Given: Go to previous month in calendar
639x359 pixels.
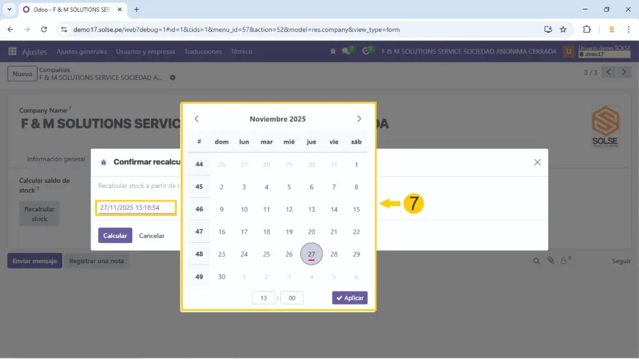Looking at the screenshot, I should coord(197,119).
